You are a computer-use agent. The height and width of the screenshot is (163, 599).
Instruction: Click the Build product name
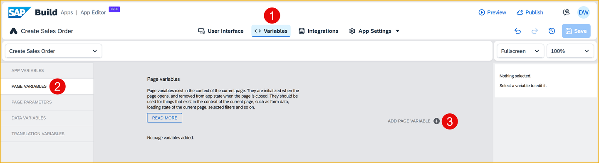point(46,12)
